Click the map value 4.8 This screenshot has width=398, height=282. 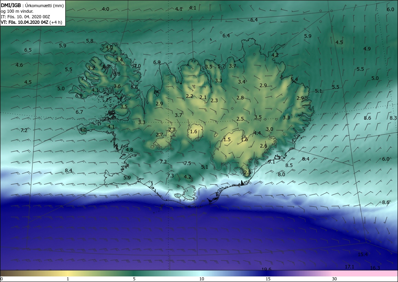coord(129,150)
